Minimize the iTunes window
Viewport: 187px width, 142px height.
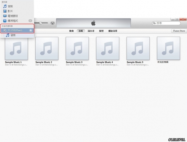click(173, 19)
